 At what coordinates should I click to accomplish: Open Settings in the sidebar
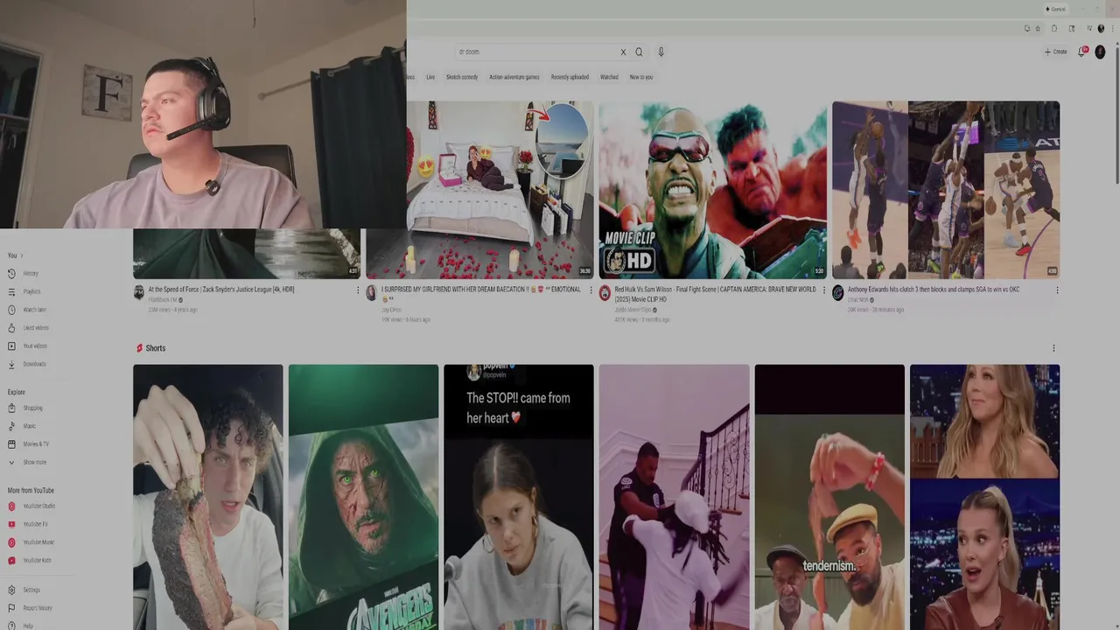[24, 590]
